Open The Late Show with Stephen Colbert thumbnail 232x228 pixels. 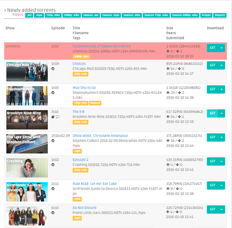click(27, 144)
